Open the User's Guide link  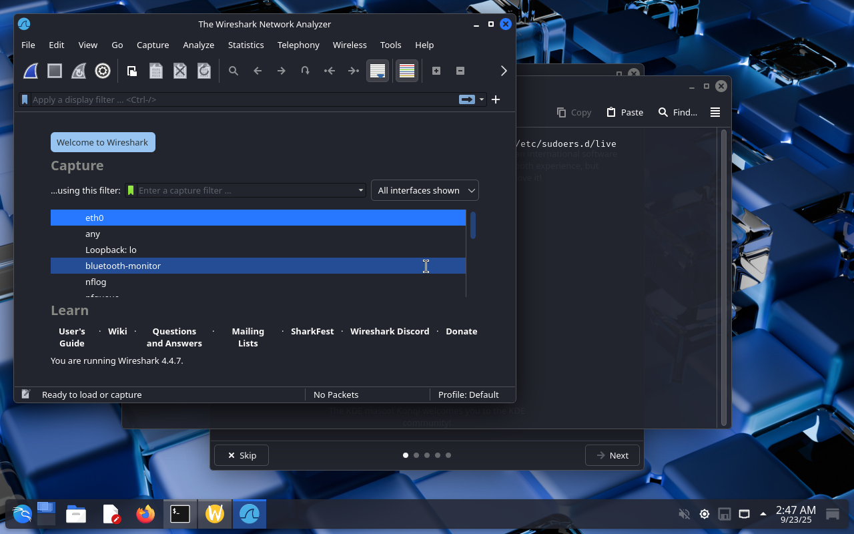click(x=72, y=337)
